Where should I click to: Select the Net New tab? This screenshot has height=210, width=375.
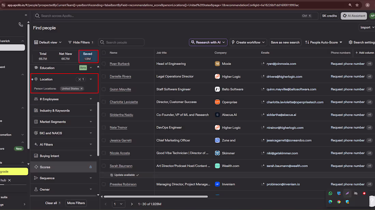pyautogui.click(x=65, y=56)
